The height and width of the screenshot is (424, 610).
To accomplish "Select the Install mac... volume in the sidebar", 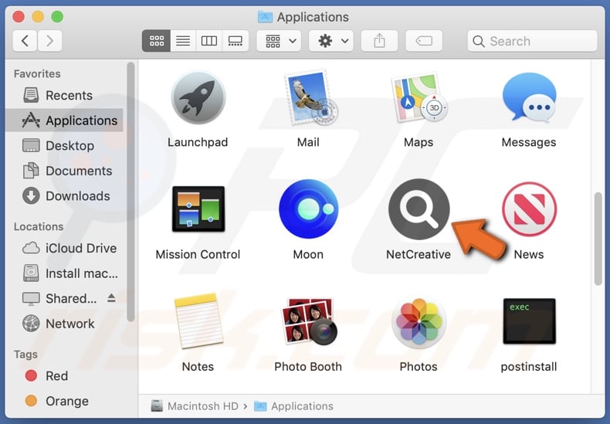I will point(65,273).
